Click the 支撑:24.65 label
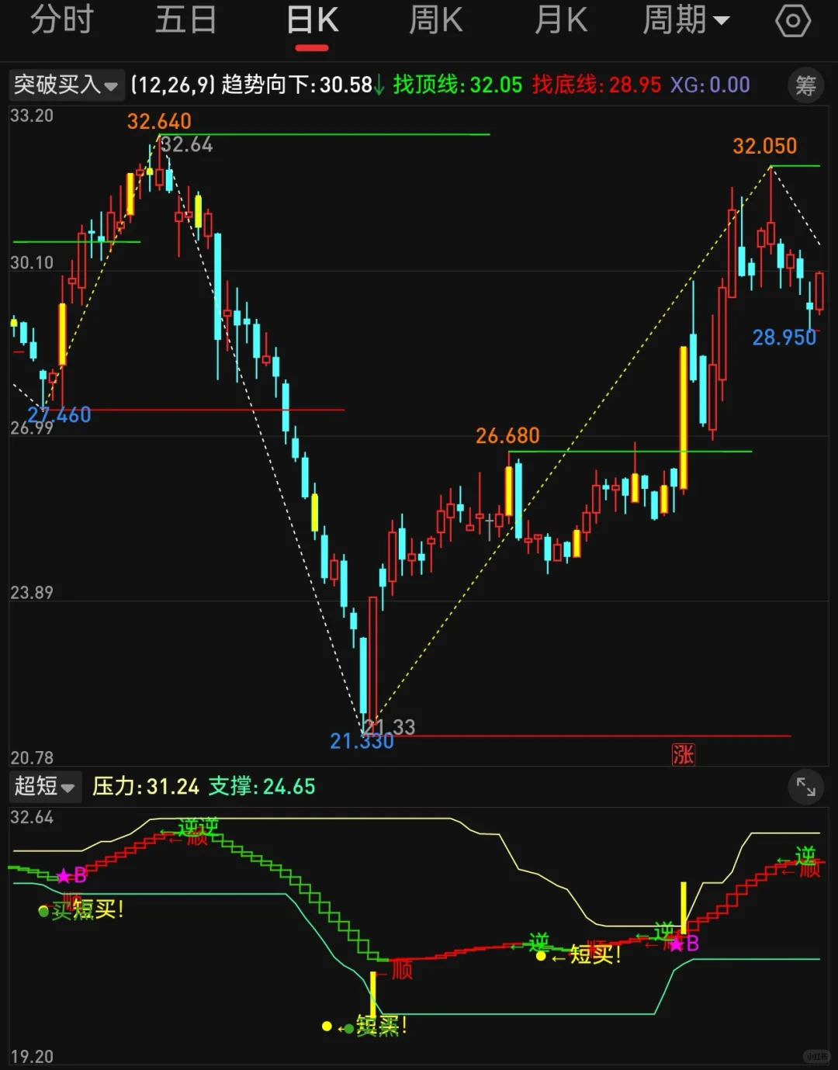The image size is (838, 1070). pyautogui.click(x=261, y=787)
